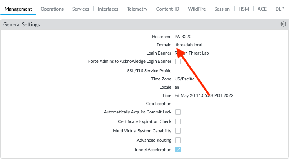293x161 pixels.
Task: Switch to the Operations tab
Action: (x=52, y=9)
